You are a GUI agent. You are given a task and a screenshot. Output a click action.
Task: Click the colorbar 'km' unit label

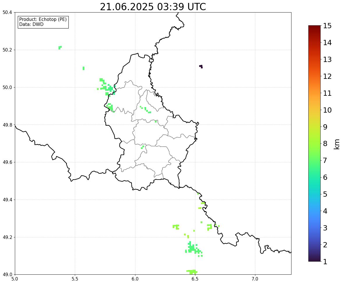tap(337, 144)
